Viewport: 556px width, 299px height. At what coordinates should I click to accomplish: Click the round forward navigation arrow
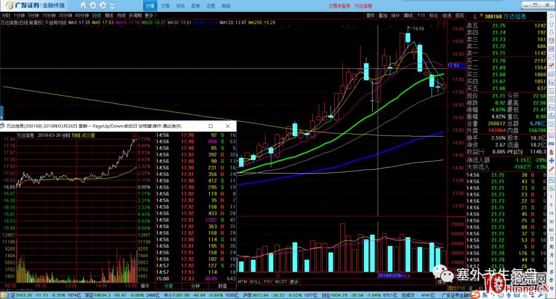point(103,5)
